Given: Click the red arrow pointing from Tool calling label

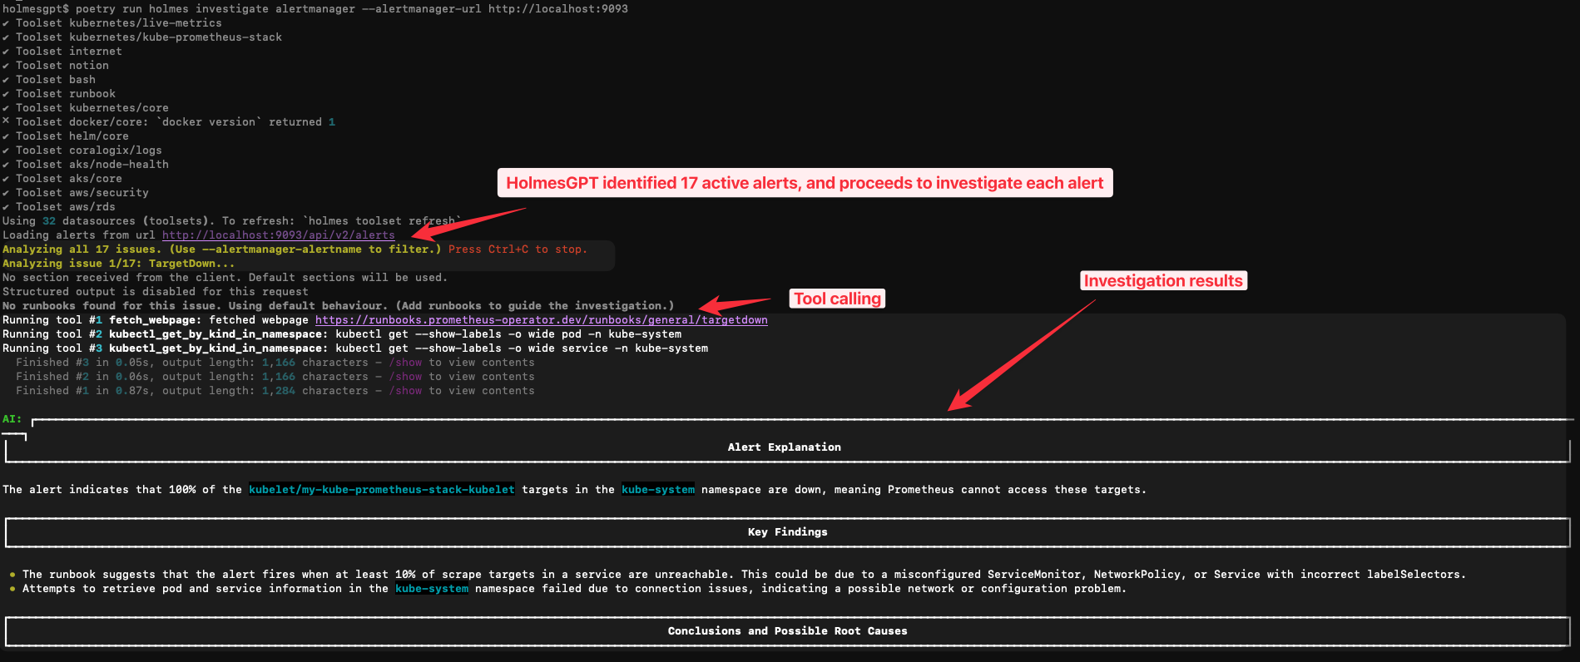Looking at the screenshot, I should (x=734, y=304).
